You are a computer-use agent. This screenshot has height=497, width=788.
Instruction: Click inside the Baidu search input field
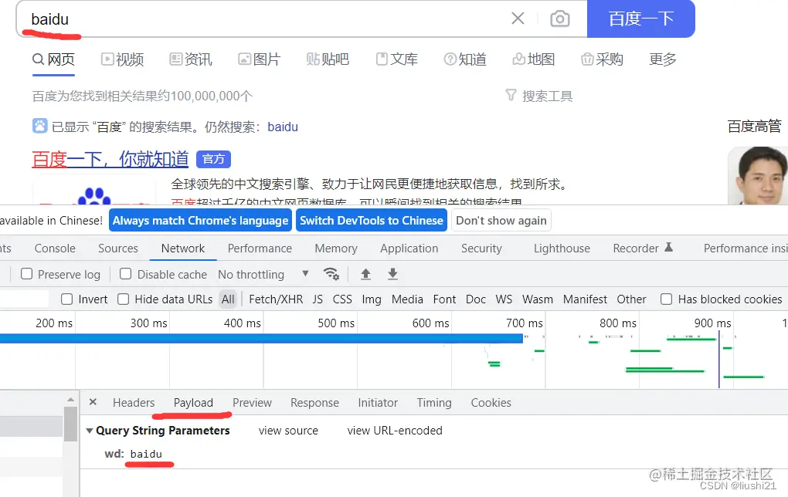pyautogui.click(x=232, y=19)
